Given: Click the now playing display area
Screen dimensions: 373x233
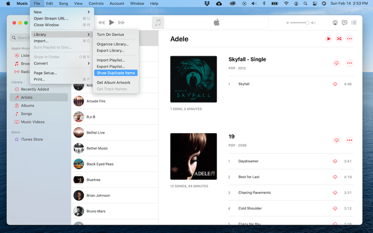Looking at the screenshot, I should [216, 23].
